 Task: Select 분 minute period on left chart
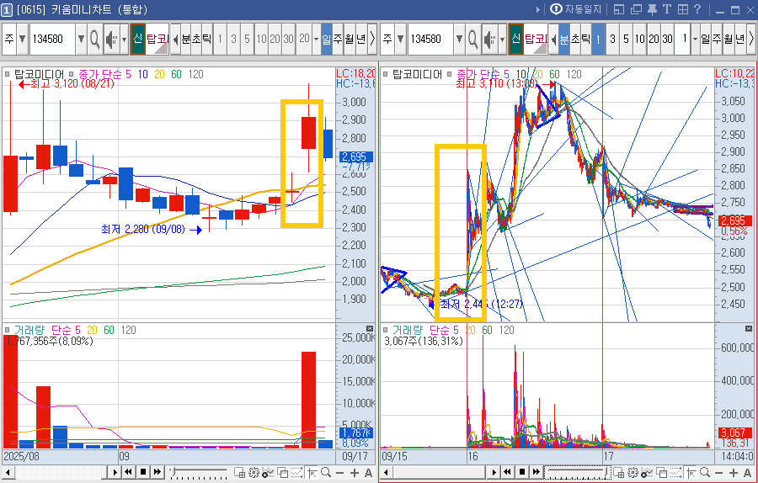point(186,39)
